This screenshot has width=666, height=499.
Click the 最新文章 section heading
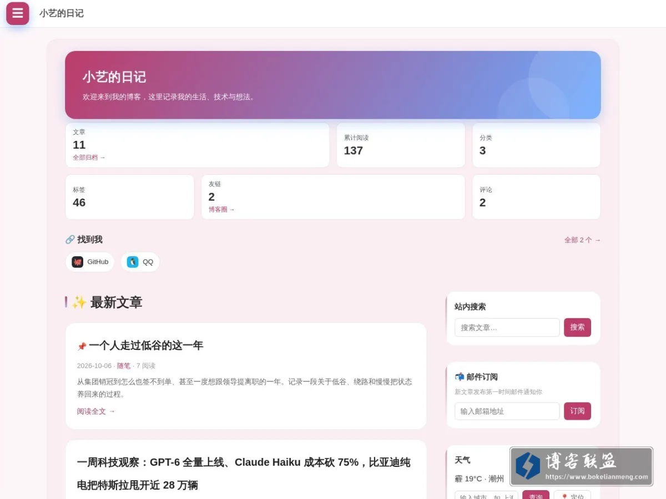[x=116, y=302]
